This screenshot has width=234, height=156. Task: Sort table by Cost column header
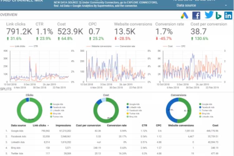pyautogui.click(x=215, y=125)
